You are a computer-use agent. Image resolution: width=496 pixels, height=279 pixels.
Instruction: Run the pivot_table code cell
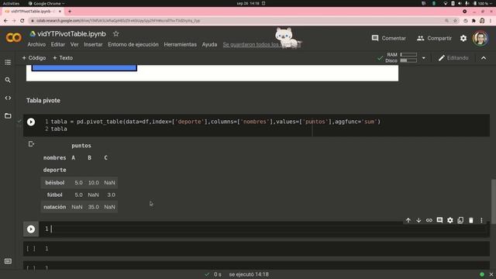point(31,122)
